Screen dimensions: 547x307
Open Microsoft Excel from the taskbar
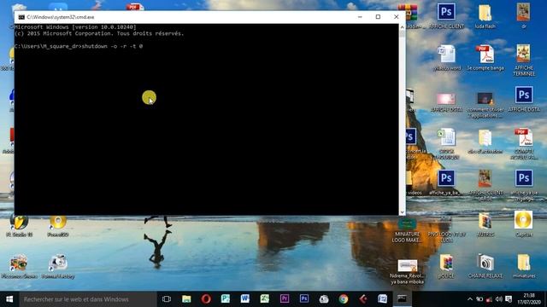(265, 299)
